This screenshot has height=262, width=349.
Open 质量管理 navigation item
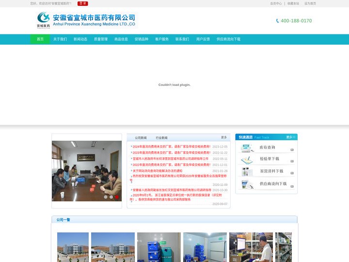click(101, 39)
